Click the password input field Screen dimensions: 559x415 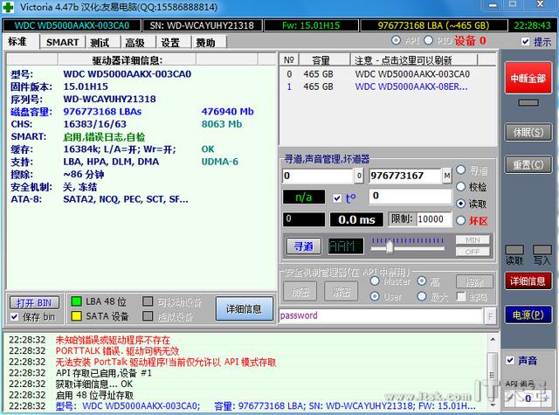coord(381,315)
